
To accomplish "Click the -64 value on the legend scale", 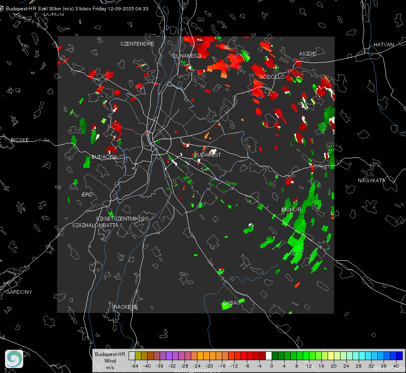I will tap(134, 366).
